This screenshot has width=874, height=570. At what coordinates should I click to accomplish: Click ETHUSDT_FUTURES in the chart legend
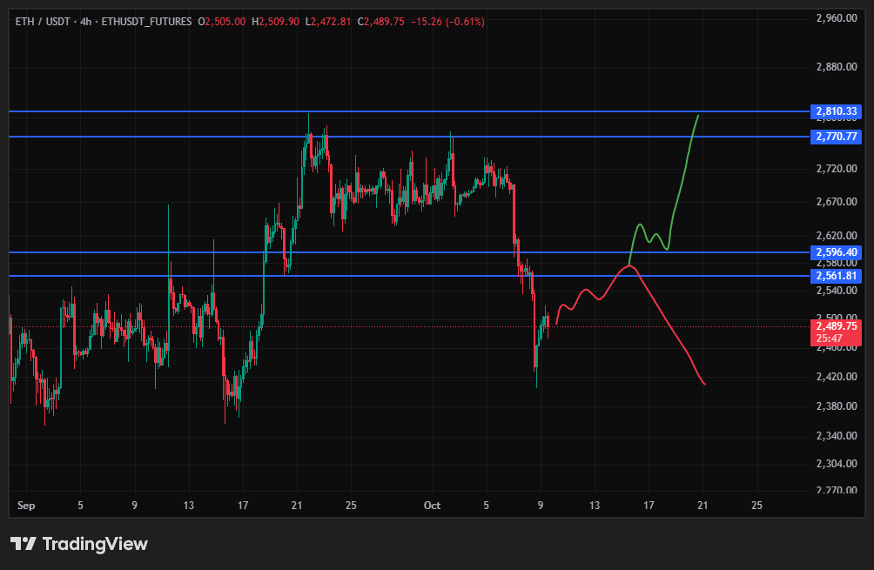point(146,22)
